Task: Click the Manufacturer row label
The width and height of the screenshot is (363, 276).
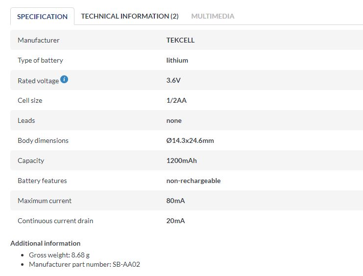Action: coord(38,40)
